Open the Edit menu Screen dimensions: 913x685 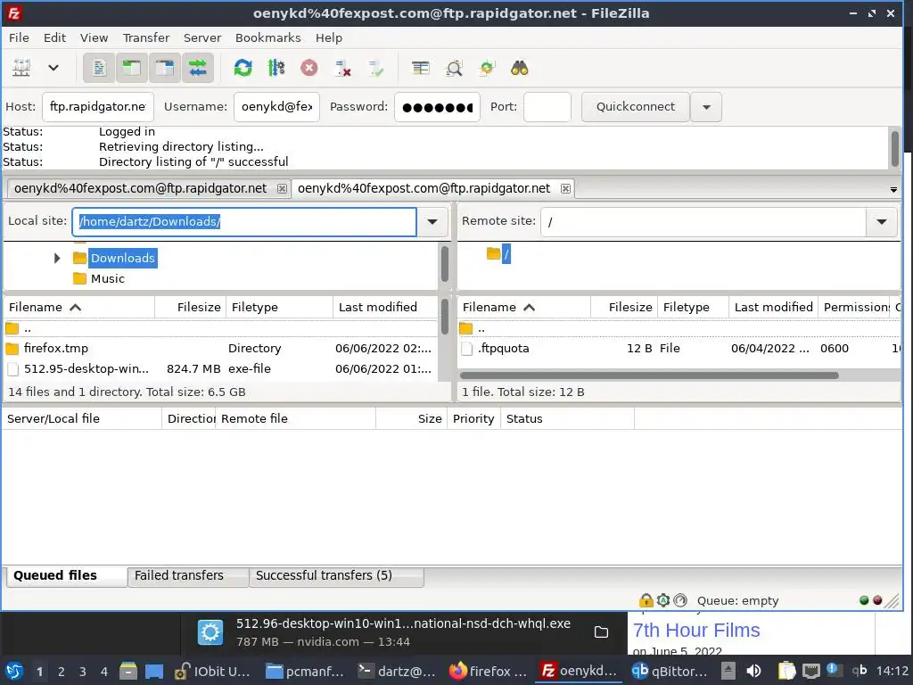(54, 37)
